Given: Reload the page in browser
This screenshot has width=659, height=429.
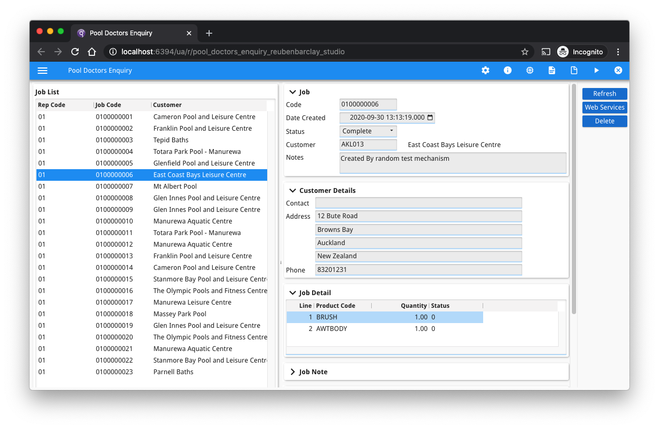Looking at the screenshot, I should (x=75, y=52).
